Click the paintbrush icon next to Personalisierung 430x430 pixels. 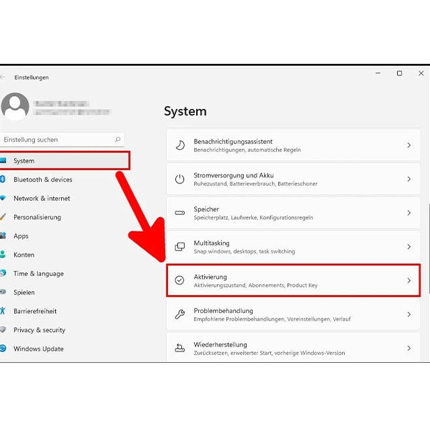(3, 217)
